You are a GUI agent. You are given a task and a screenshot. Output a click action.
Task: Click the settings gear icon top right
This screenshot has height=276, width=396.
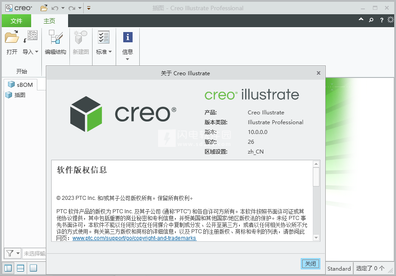pyautogui.click(x=391, y=20)
